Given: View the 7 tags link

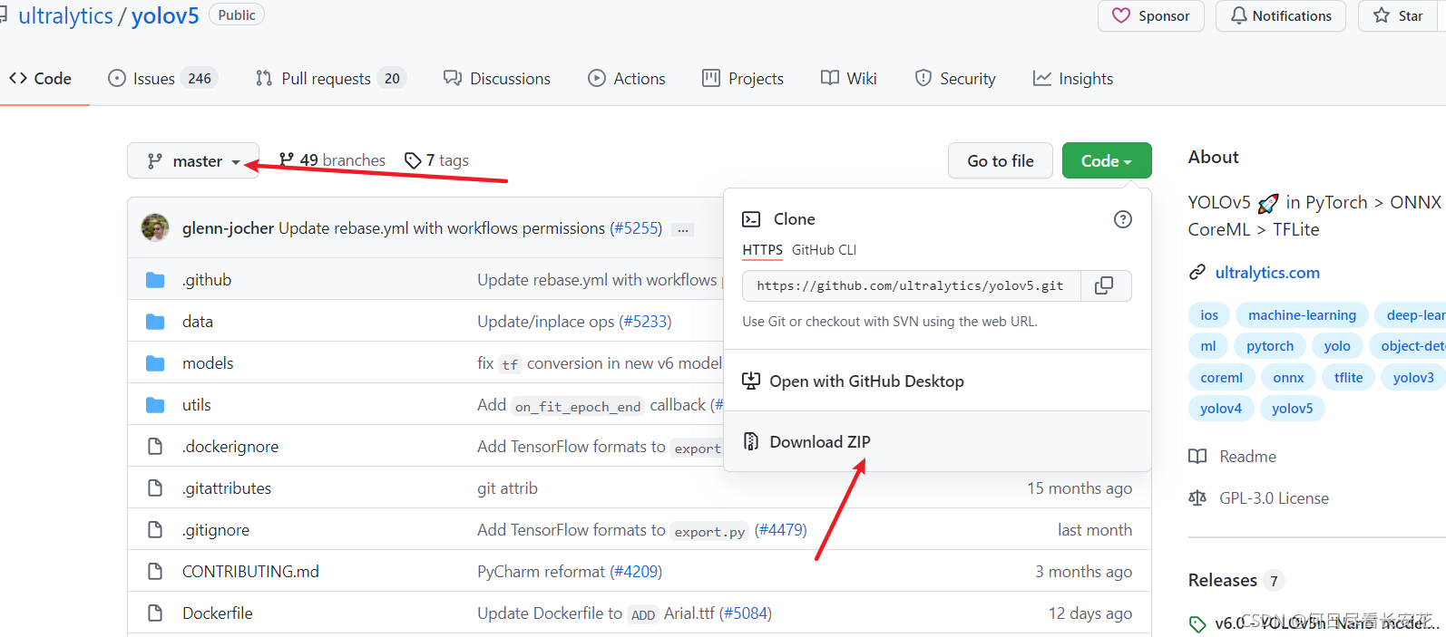Looking at the screenshot, I should click(436, 160).
